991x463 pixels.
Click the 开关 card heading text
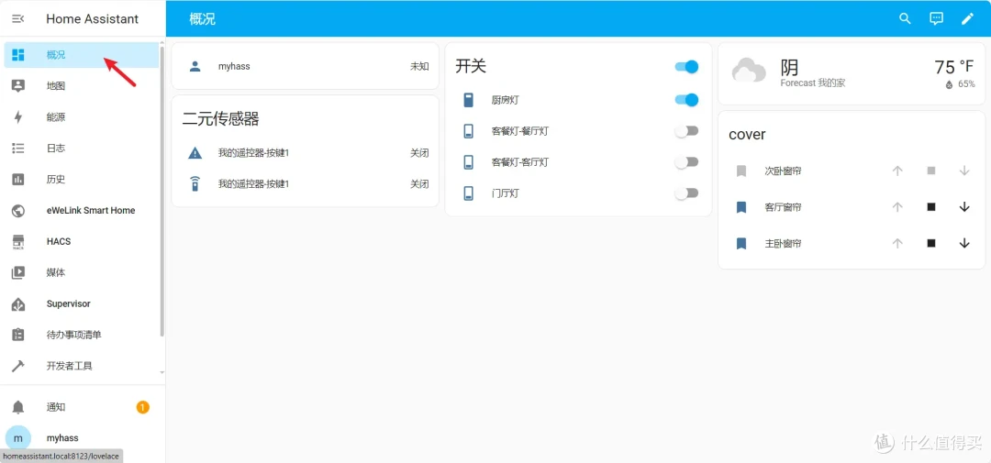click(x=471, y=67)
